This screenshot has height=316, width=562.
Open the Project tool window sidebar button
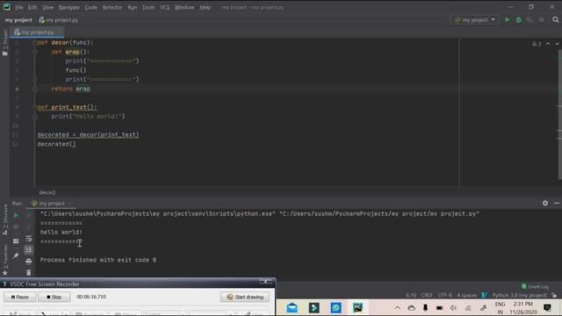[x=5, y=42]
